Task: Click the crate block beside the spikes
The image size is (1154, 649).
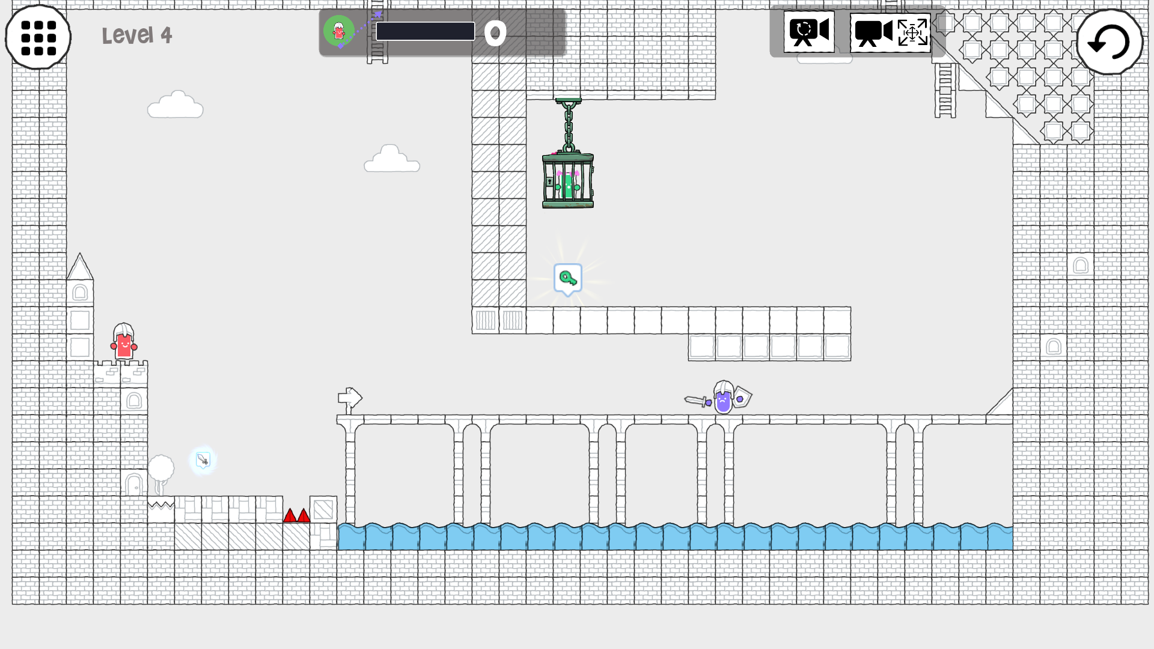Action: 323,510
